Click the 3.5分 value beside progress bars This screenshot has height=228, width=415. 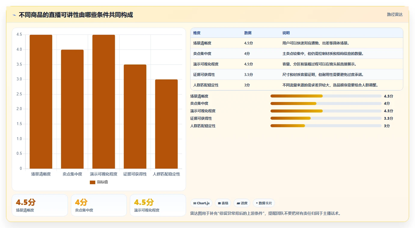(389, 118)
